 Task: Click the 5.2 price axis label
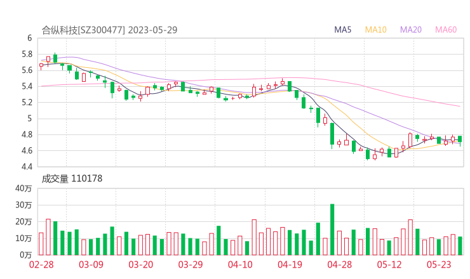tap(27, 102)
